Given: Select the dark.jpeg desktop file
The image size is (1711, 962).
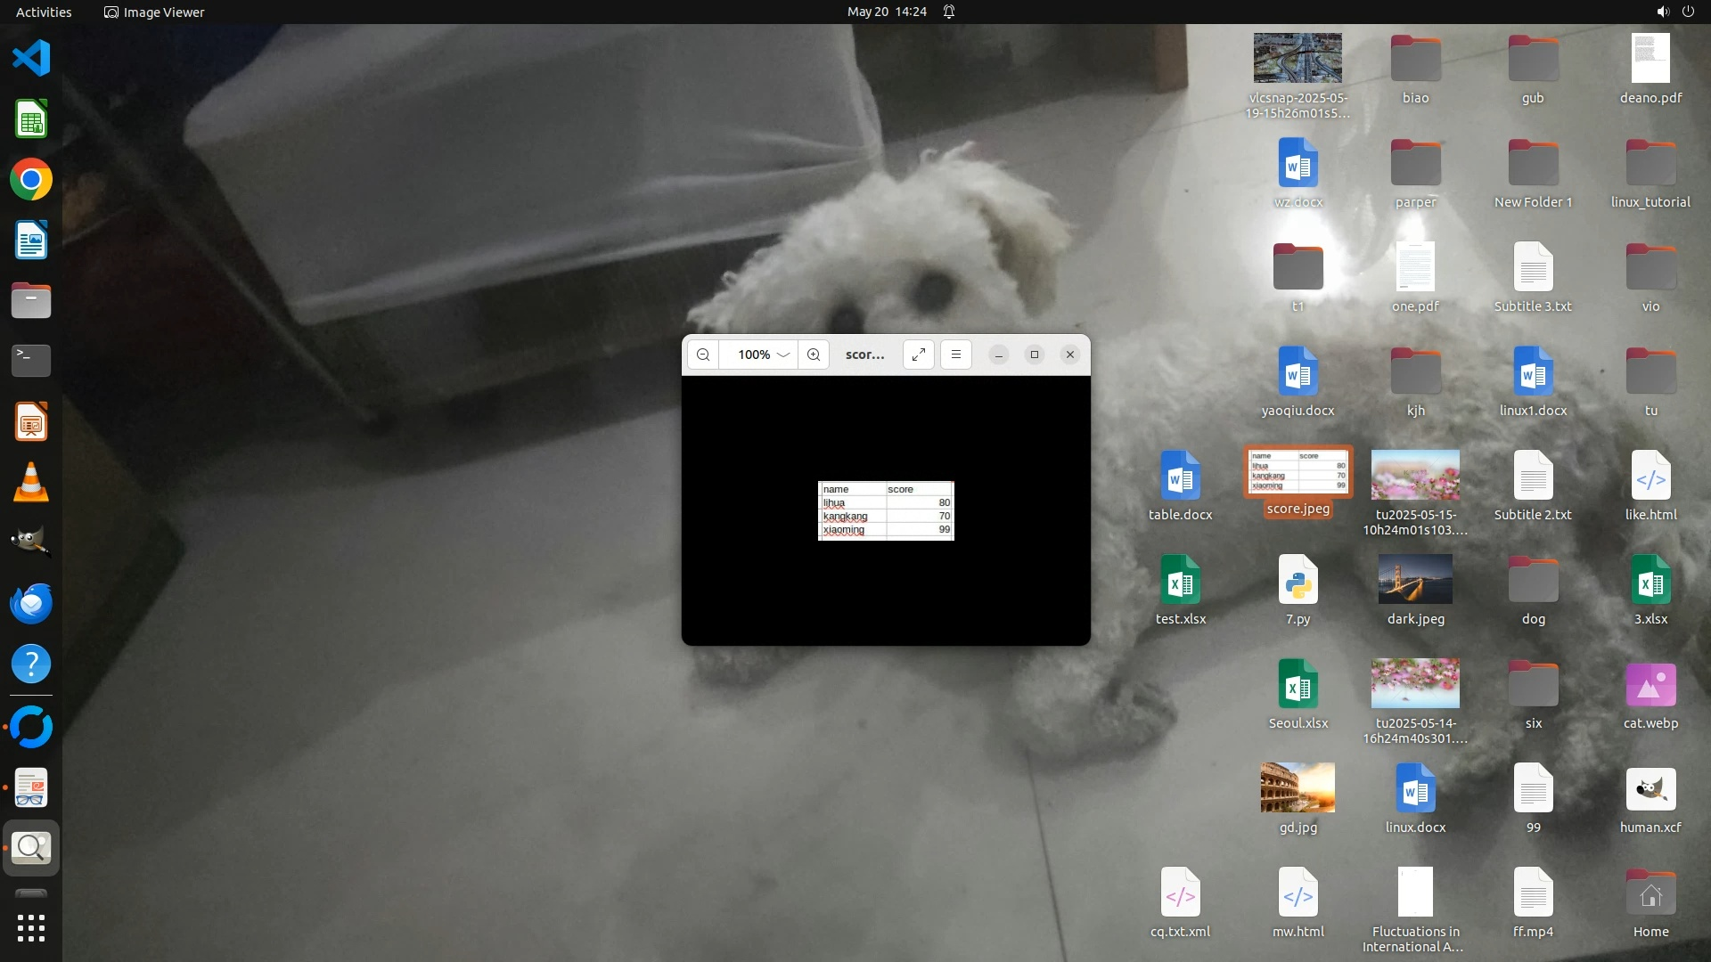Looking at the screenshot, I should (x=1415, y=579).
